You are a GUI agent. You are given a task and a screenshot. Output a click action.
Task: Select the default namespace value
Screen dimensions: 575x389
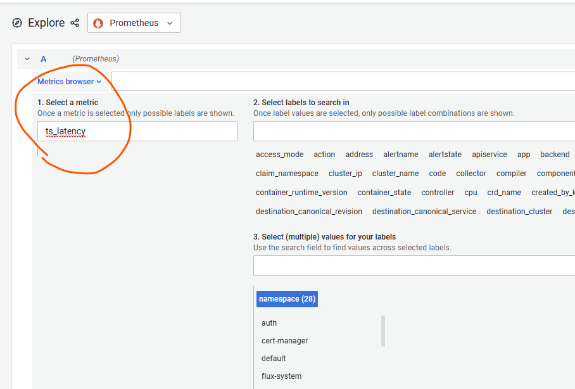(x=273, y=358)
